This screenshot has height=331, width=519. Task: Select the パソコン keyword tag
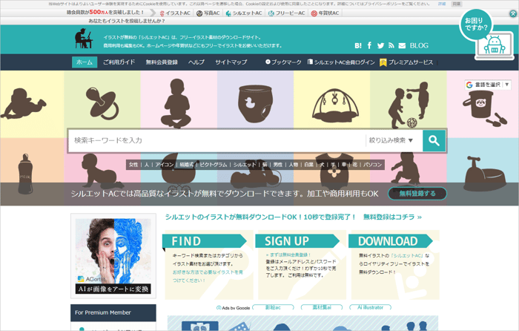click(x=373, y=165)
